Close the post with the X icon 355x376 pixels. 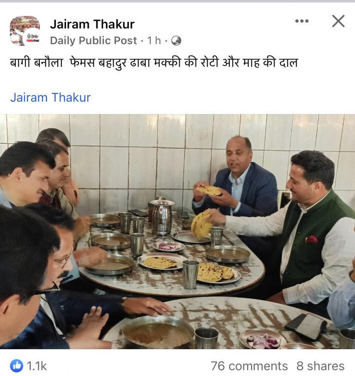point(338,21)
